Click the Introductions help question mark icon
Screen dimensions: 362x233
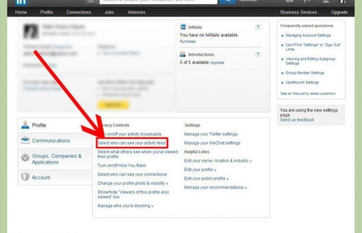coord(258,54)
